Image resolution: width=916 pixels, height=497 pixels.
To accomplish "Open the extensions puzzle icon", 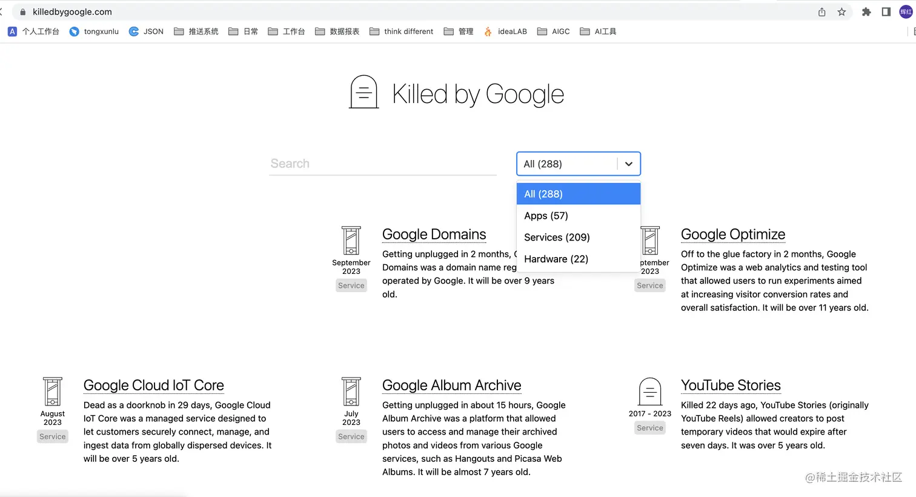I will [x=866, y=12].
